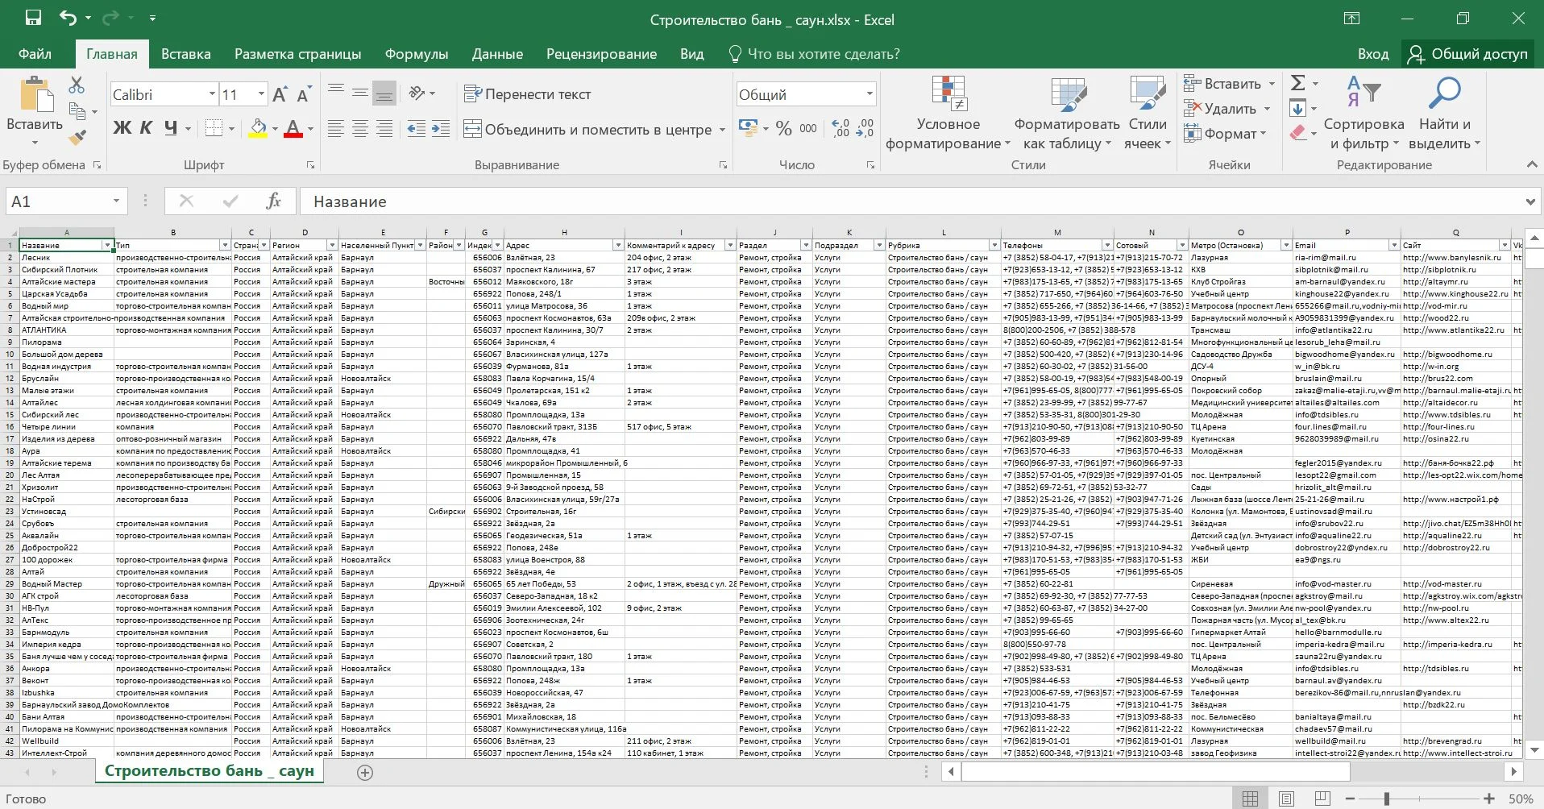Undo the last action
The image size is (1544, 809).
(68, 18)
